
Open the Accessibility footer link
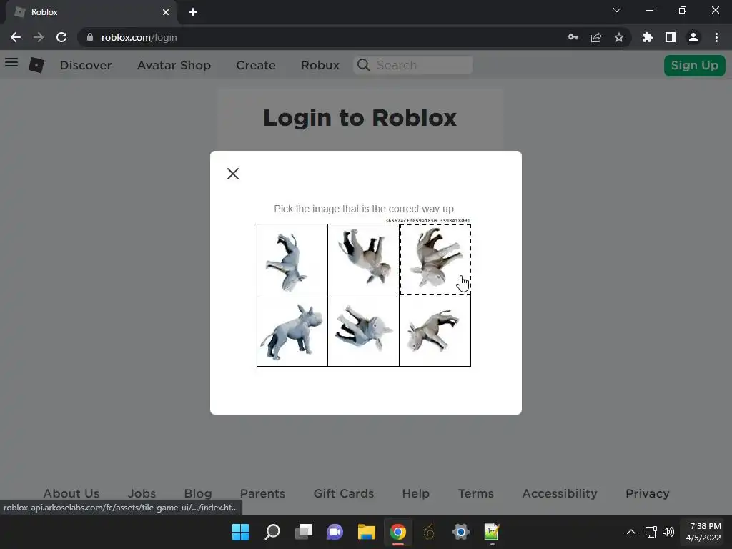[x=560, y=493]
